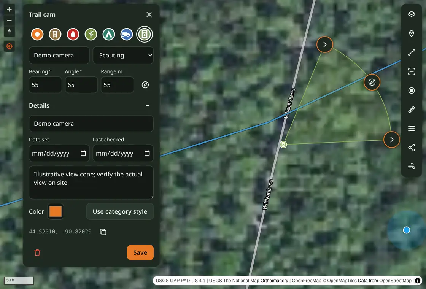426x289 pixels.
Task: Select the teal tent camp category icon
Action: (x=109, y=35)
